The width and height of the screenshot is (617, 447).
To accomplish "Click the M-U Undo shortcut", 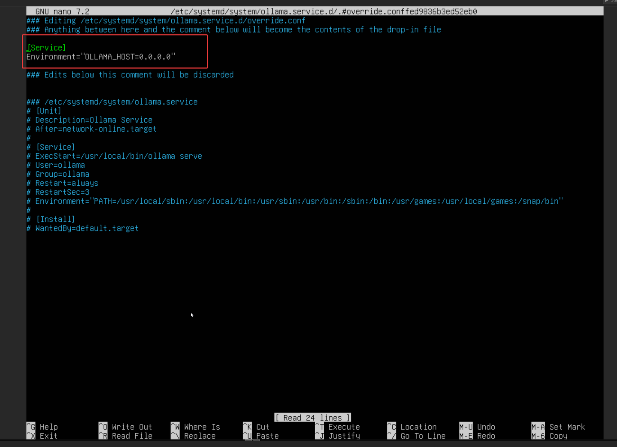I will pos(478,427).
